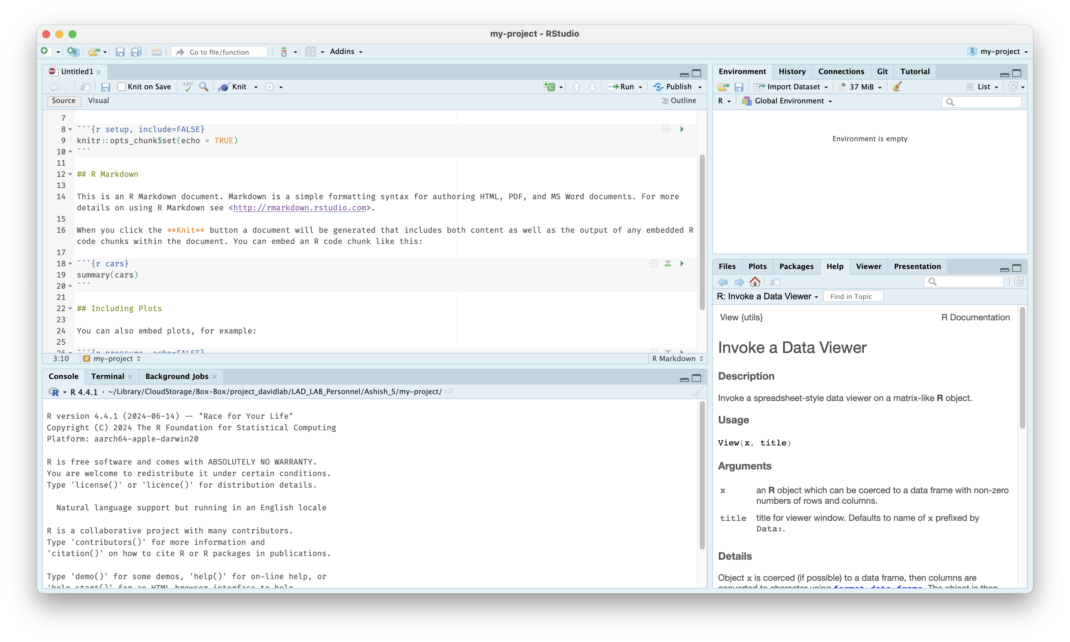Open the Knit format dropdown
Viewport: 1070px width, 642px height.
[x=255, y=87]
